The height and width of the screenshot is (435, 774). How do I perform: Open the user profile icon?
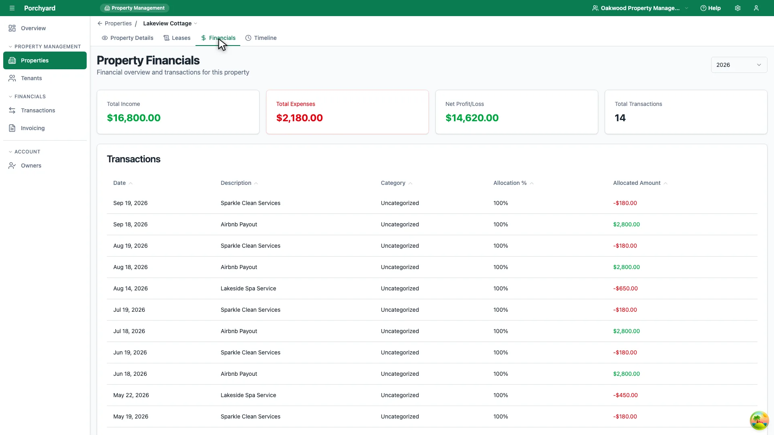click(756, 8)
